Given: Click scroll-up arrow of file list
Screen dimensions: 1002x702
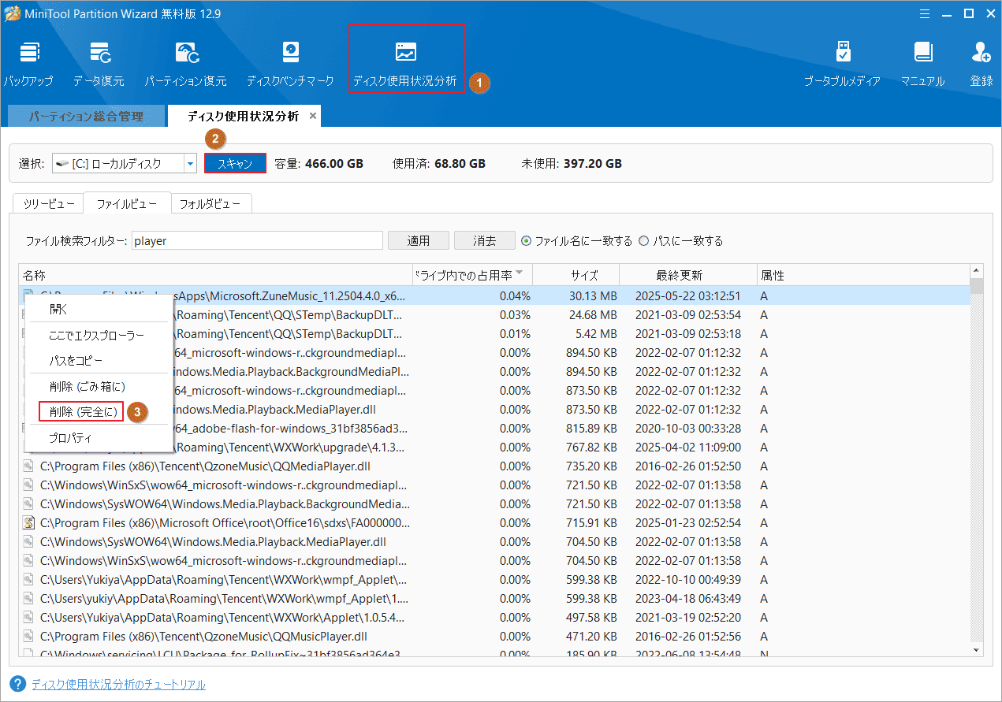Looking at the screenshot, I should tap(977, 270).
